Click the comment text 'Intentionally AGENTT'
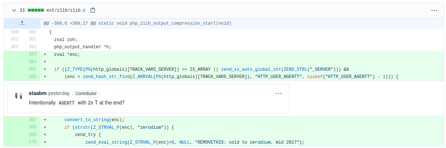The height and width of the screenshot is (148, 446). click(52, 103)
